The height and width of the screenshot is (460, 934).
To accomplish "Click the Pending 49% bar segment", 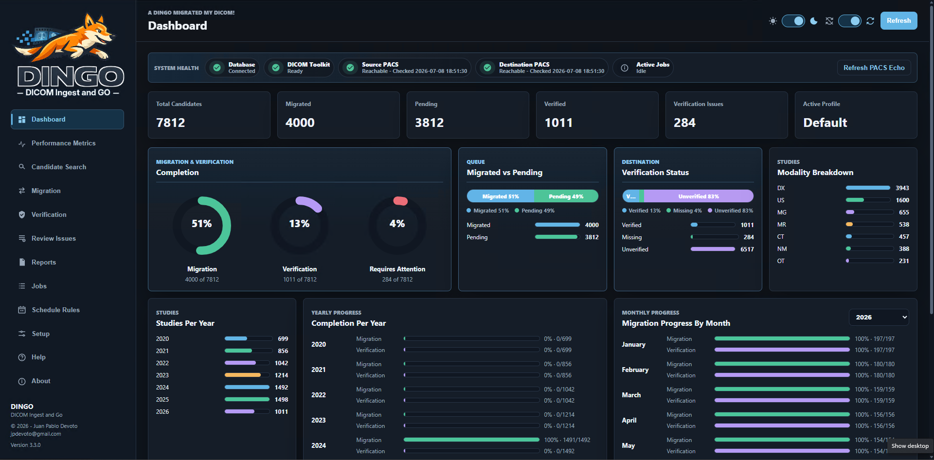I will point(566,196).
